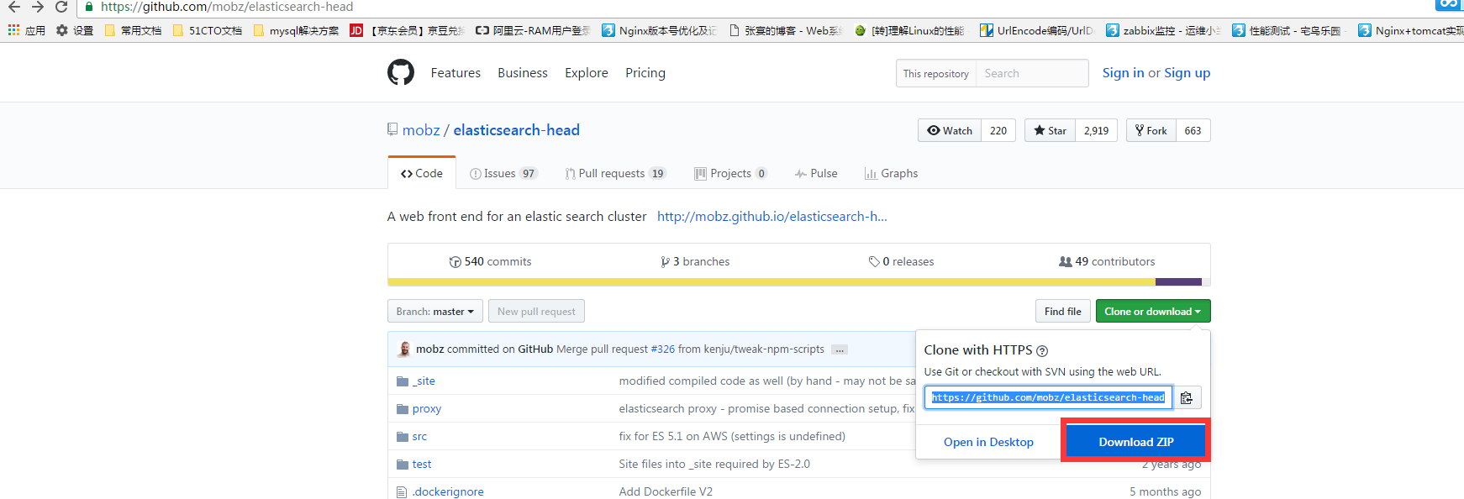Screen dimensions: 1464x499
Task: Open Explore in top navigation
Action: point(587,73)
